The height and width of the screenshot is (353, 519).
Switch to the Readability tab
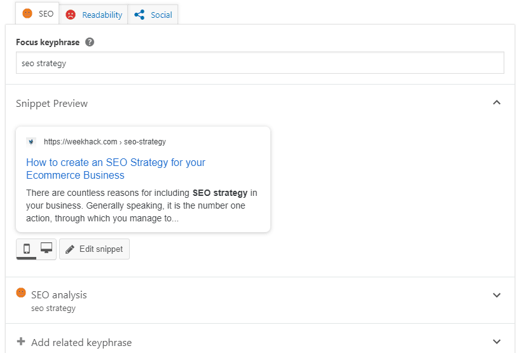point(94,15)
